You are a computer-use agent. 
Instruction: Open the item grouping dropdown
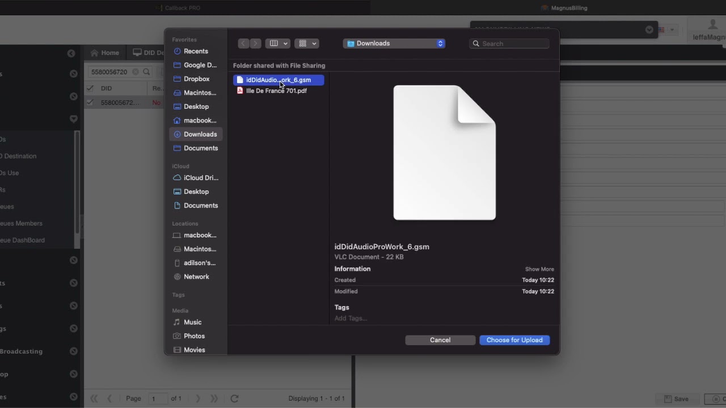pos(307,44)
